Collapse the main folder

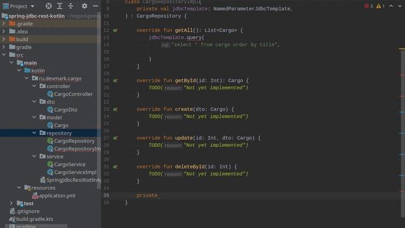11,63
